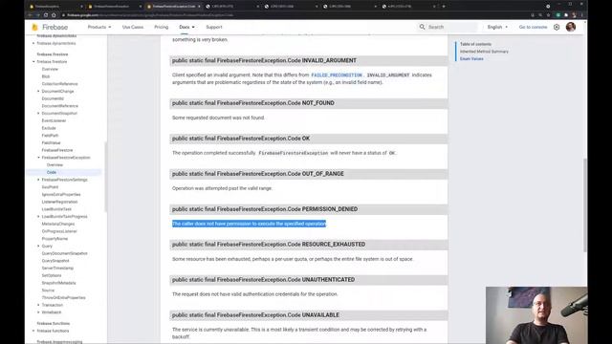Image resolution: width=612 pixels, height=344 pixels.
Task: Open the Chrome three-dot menu
Action: [581, 15]
